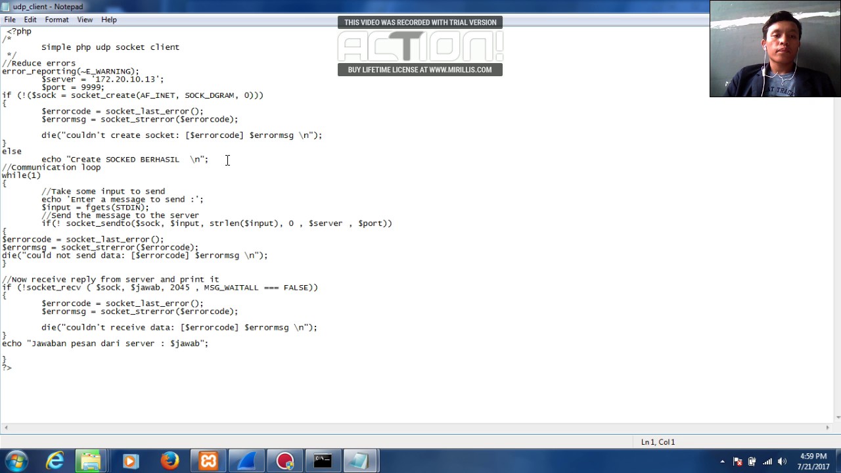Switch to the Command Prompt window
This screenshot has height=473, width=841.
click(x=323, y=461)
